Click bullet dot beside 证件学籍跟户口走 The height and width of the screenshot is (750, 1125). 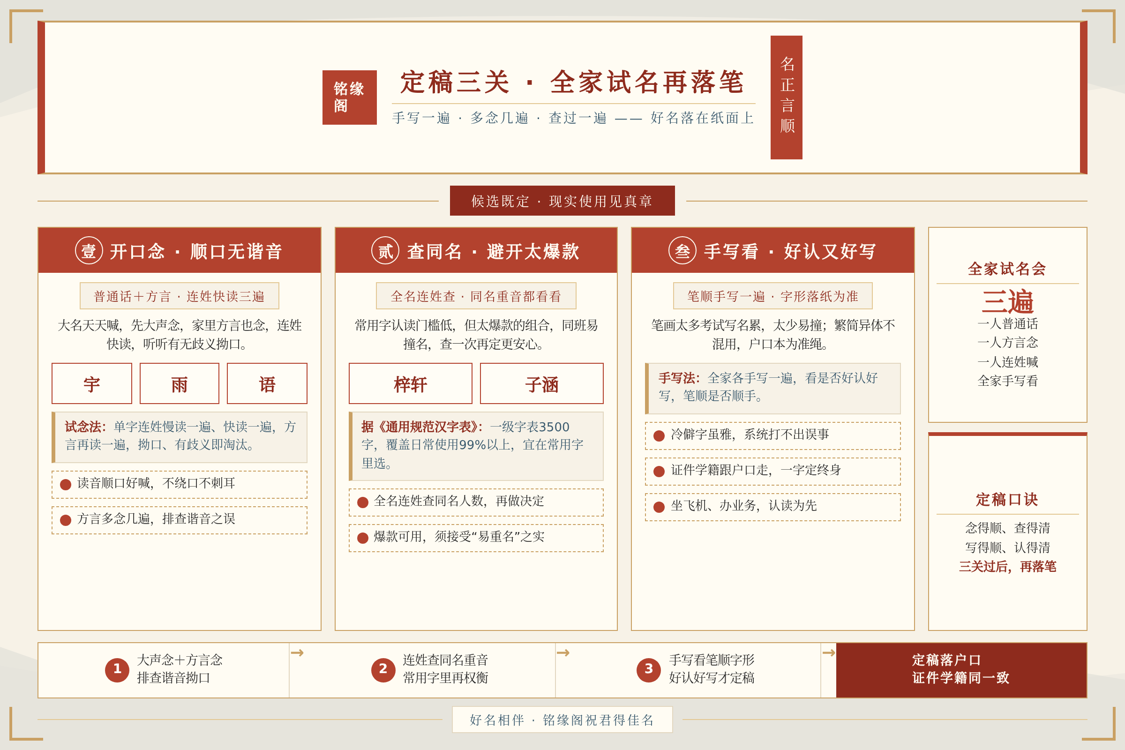pos(659,472)
